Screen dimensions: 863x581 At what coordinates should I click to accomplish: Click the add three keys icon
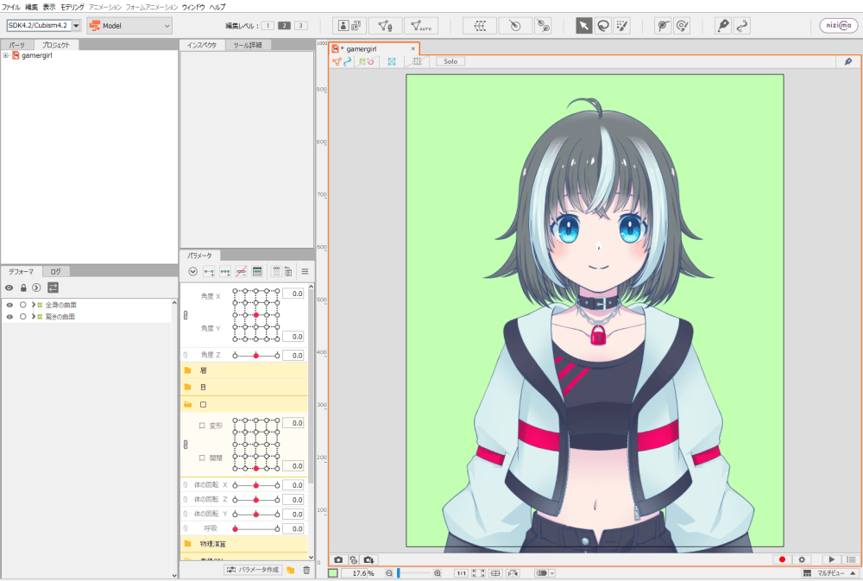click(225, 271)
